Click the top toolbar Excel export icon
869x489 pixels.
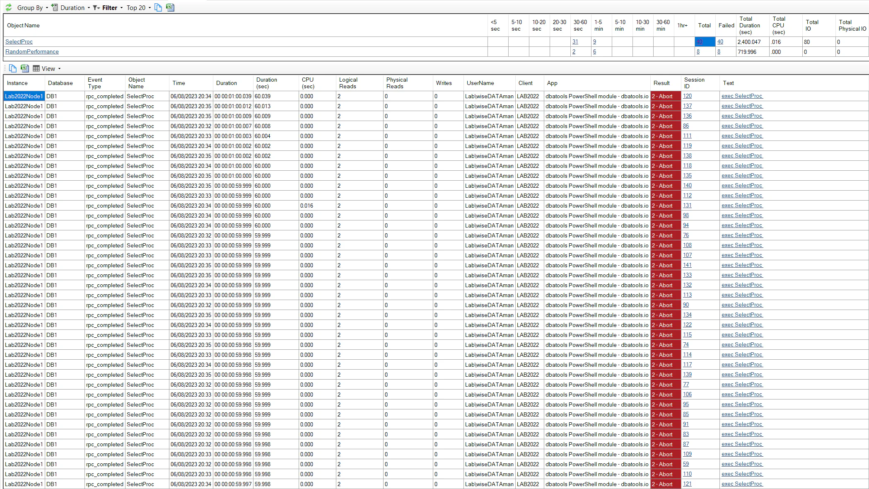point(170,7)
